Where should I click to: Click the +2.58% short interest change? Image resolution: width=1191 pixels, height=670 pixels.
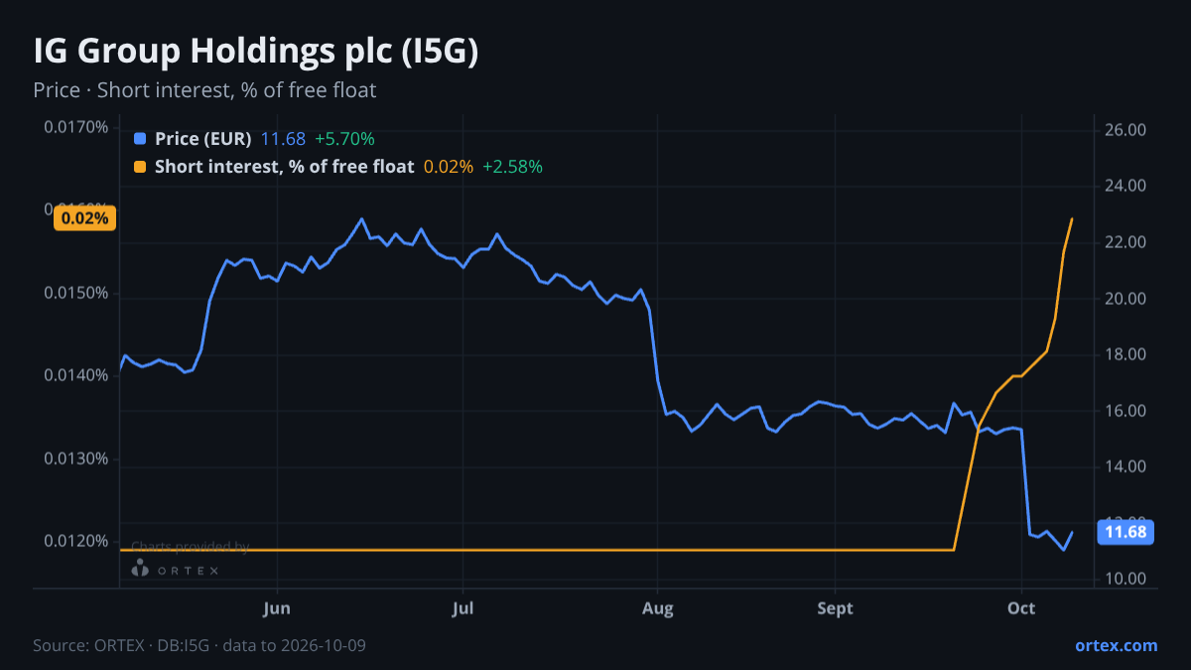click(x=512, y=167)
